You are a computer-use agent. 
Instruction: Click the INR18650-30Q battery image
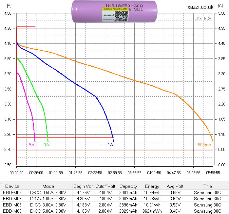115,11
